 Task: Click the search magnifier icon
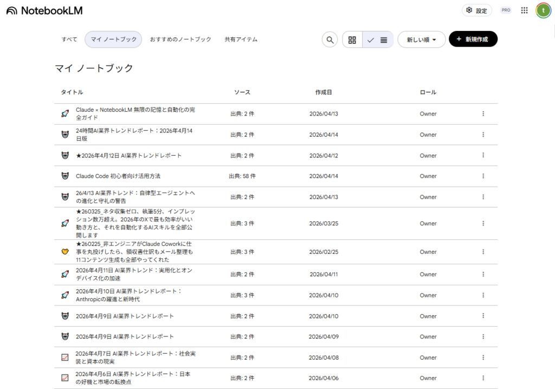(330, 40)
